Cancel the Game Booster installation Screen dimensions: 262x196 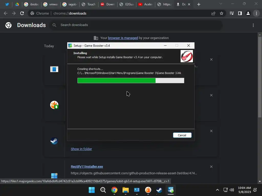182,135
